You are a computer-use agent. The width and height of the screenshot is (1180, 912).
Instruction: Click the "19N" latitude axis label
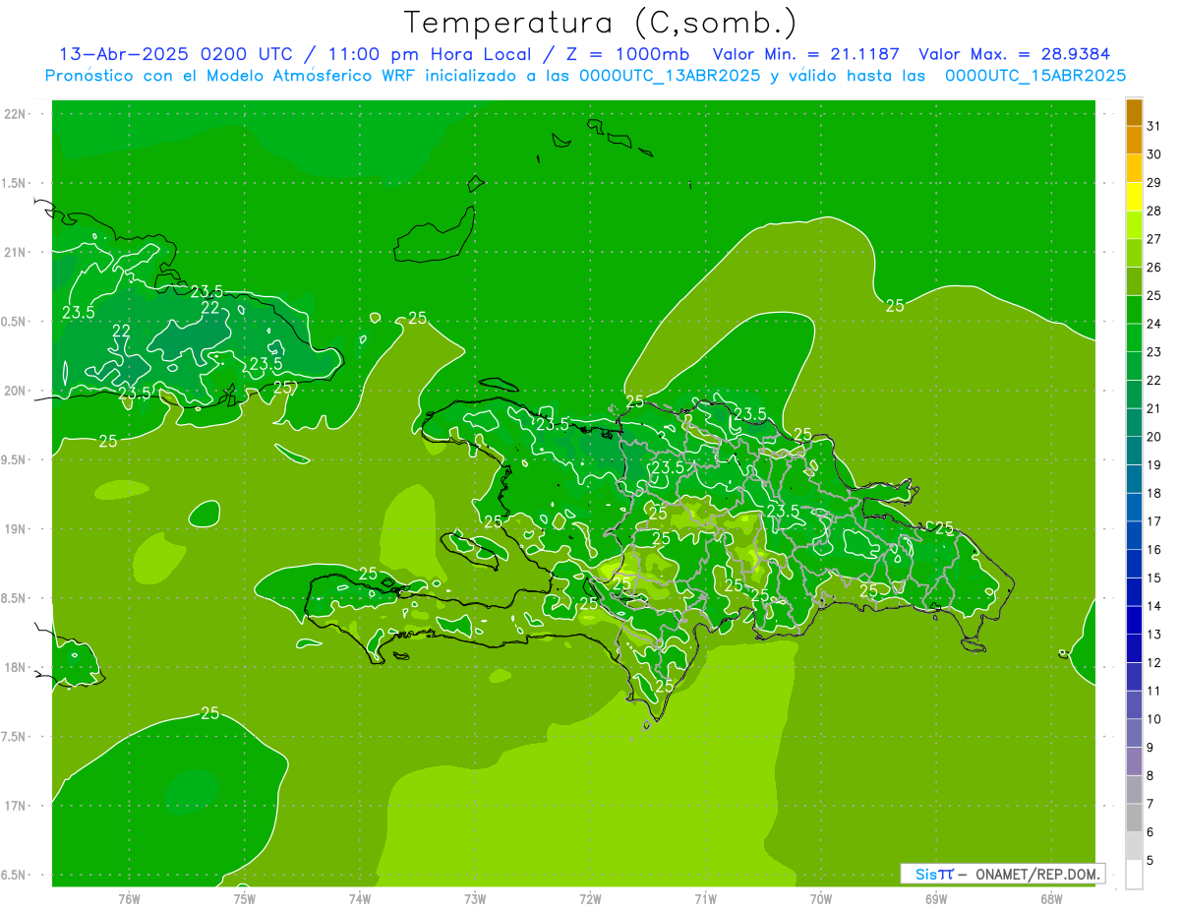[x=15, y=528]
